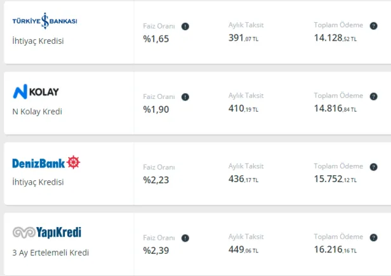Image resolution: width=391 pixels, height=276 pixels.
Task: Click the Faiz Oranı info icon for İş Bankası
Action: 185,27
